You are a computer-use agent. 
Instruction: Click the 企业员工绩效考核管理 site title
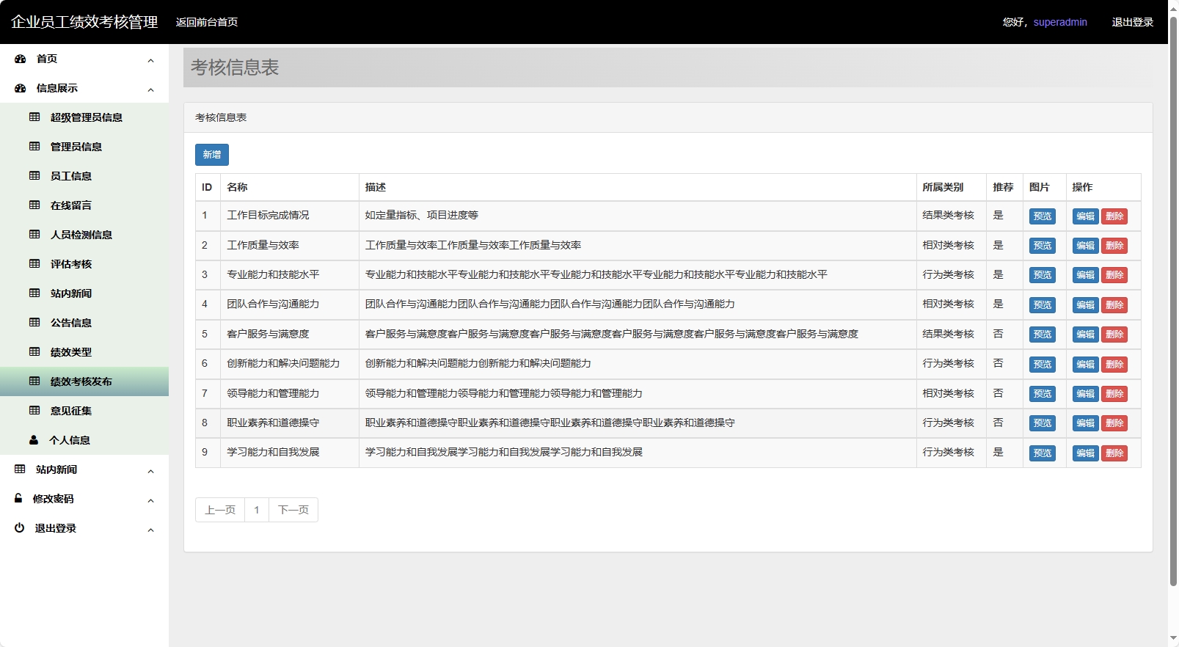[84, 22]
